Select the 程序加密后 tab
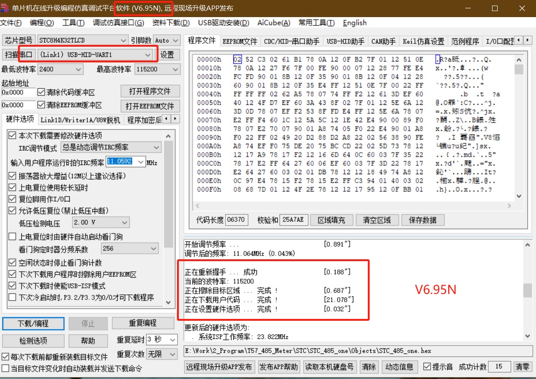This screenshot has height=379, width=536. tap(144, 120)
